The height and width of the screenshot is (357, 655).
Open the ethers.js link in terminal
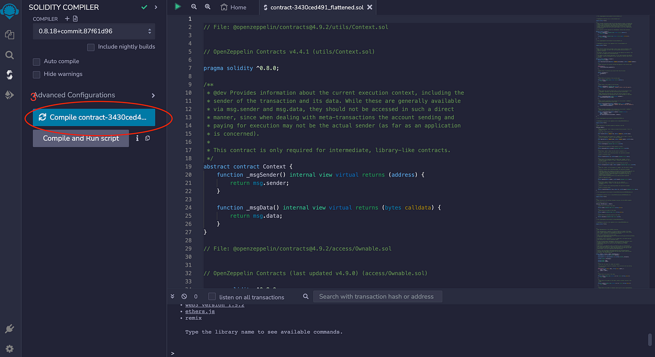click(x=200, y=311)
